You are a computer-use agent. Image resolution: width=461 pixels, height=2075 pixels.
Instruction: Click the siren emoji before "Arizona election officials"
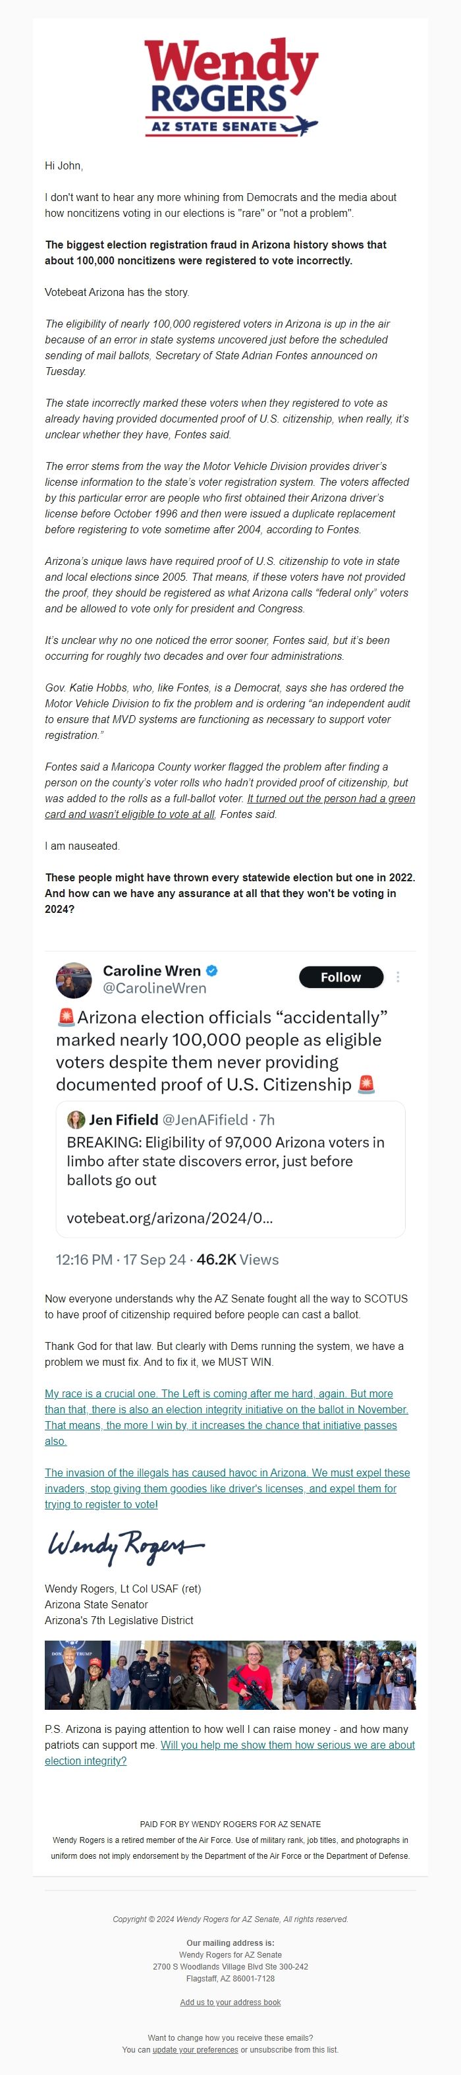[66, 1017]
